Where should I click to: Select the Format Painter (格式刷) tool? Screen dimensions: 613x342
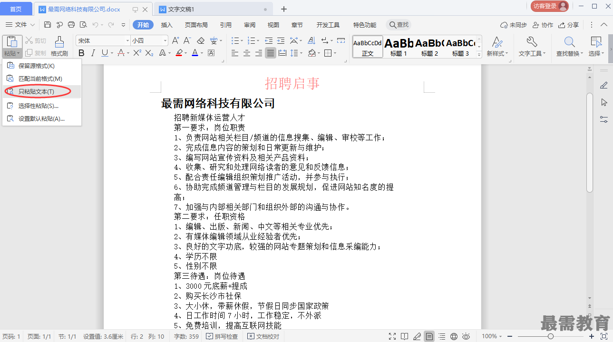point(59,47)
